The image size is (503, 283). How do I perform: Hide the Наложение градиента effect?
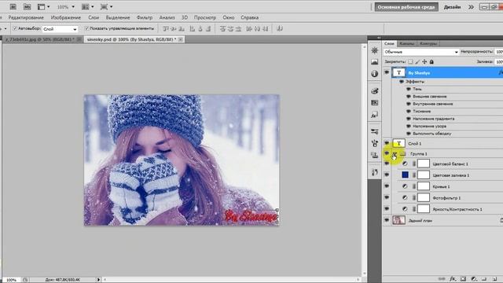pyautogui.click(x=409, y=119)
